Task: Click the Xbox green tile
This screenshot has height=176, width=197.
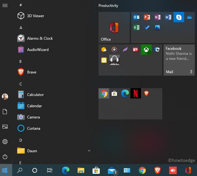Action: click(x=146, y=49)
